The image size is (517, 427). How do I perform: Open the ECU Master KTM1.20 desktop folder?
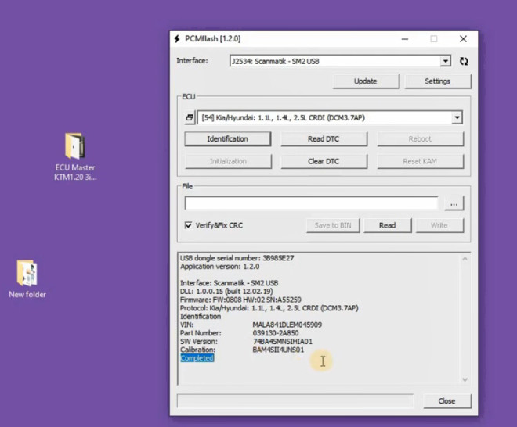[x=75, y=156]
